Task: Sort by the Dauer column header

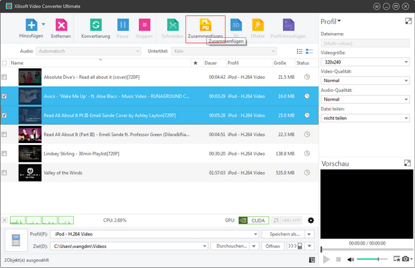Action: [214, 63]
